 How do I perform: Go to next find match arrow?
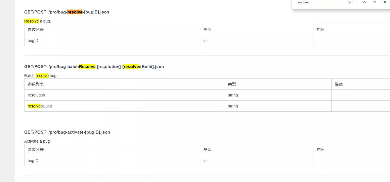point(375,2)
